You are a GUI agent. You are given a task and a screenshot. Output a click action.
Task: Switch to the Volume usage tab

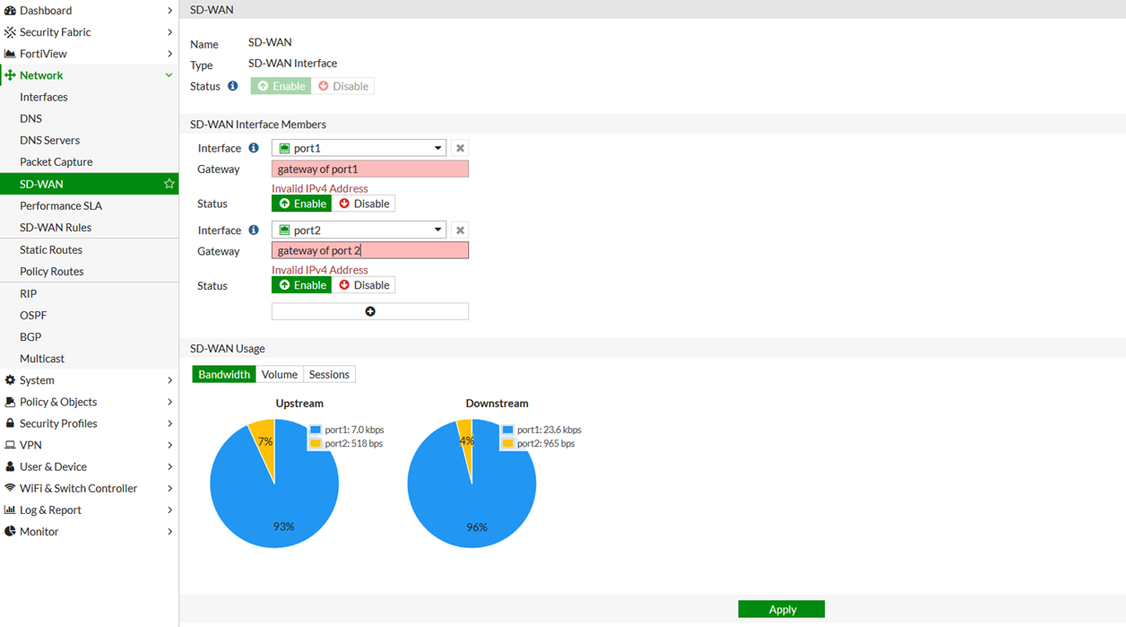coord(279,374)
